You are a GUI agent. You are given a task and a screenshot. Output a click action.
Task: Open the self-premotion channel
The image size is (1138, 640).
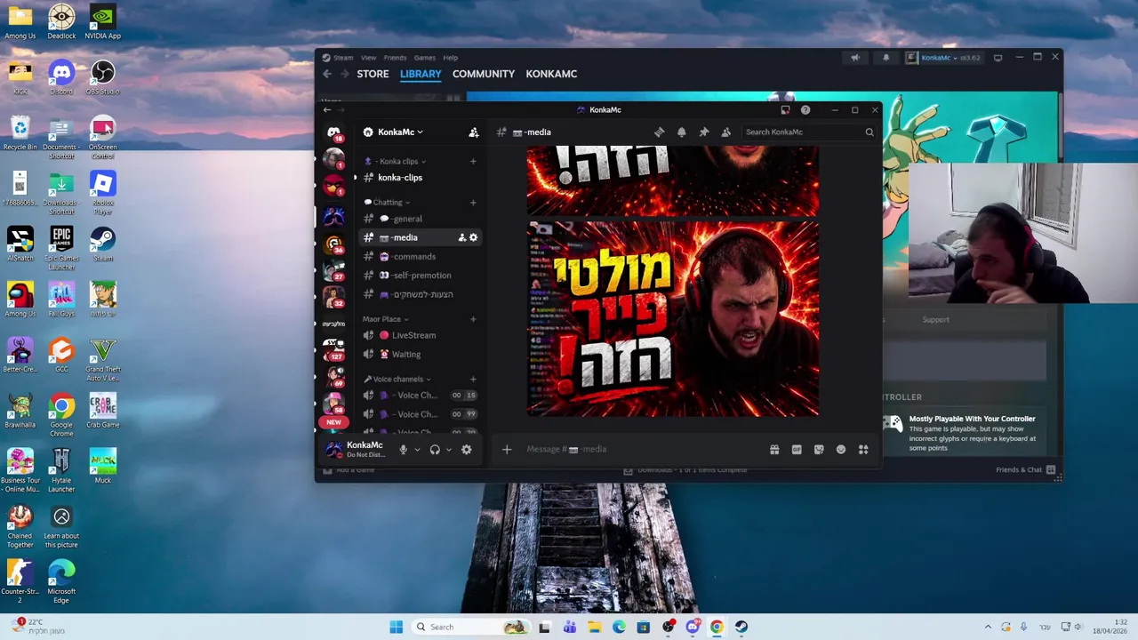click(x=420, y=276)
